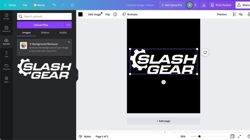250x140 pixels.
Task: Click the black color swatch
Action: [x=80, y=14]
